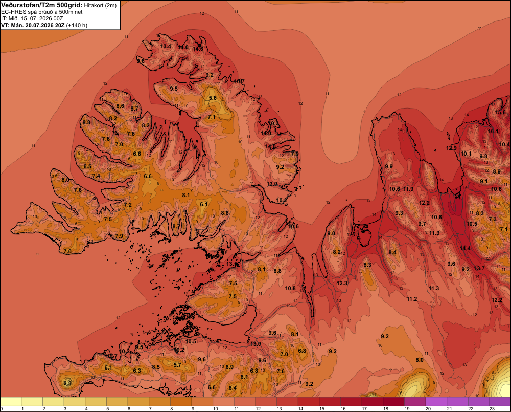The image size is (511, 412).
Task: Click the '15.6' temperature value
Action: click(500, 112)
